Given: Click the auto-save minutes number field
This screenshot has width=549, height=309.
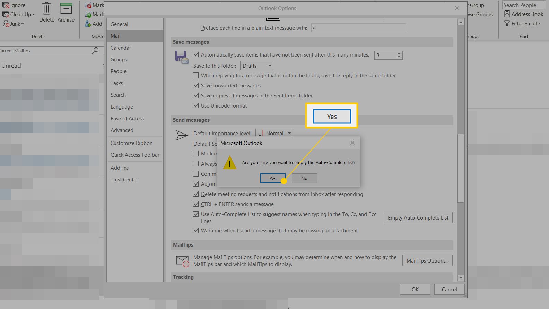Looking at the screenshot, I should pyautogui.click(x=385, y=55).
